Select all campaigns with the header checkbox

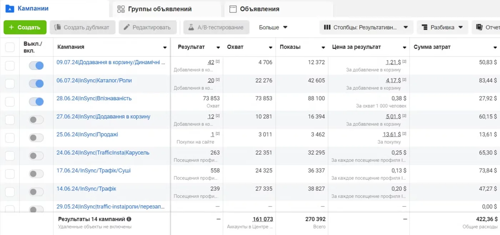[10, 47]
